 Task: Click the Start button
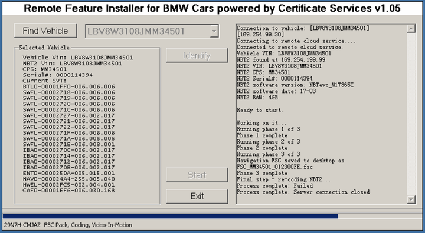pos(197,175)
